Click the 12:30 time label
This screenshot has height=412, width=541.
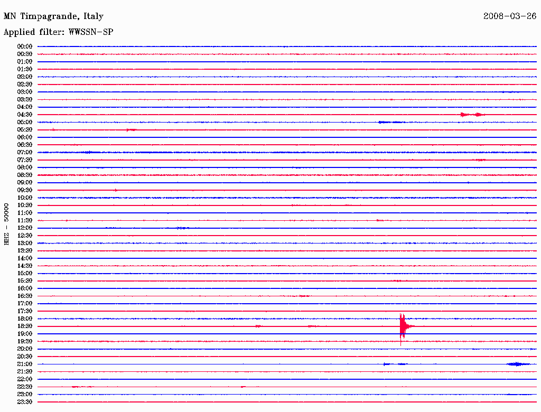pos(25,236)
